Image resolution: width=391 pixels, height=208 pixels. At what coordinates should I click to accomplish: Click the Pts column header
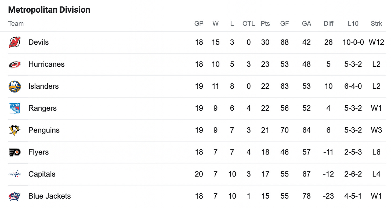tap(265, 24)
